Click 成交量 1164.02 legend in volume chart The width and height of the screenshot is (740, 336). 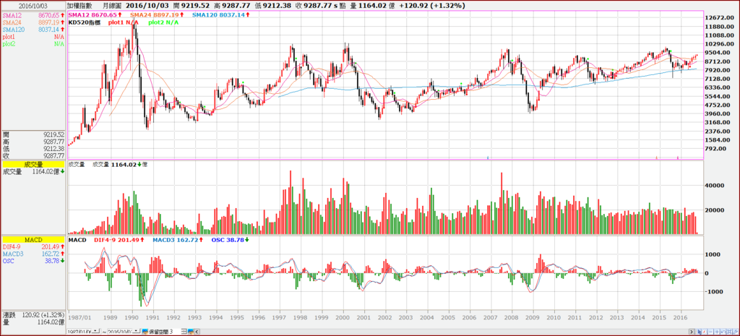click(x=120, y=165)
